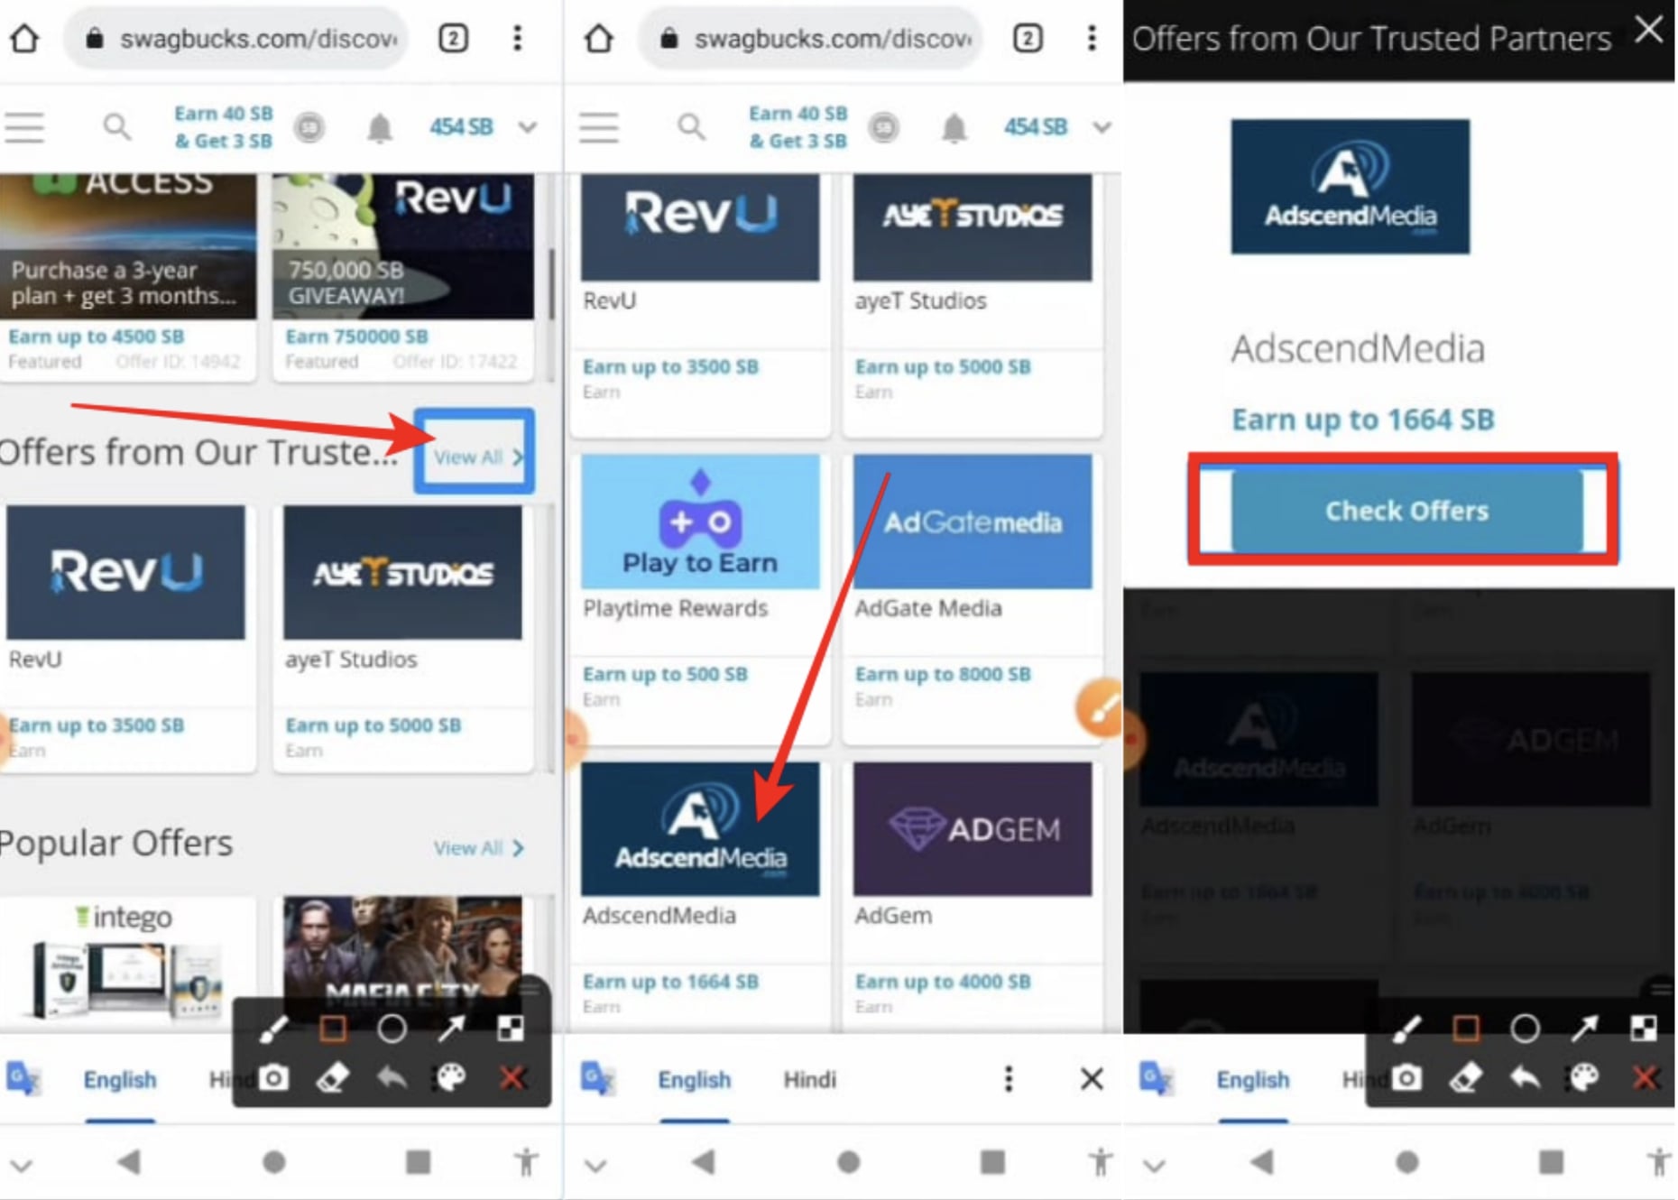Click the search magnifier in the first phone screen
This screenshot has height=1200, width=1678.
tap(116, 127)
